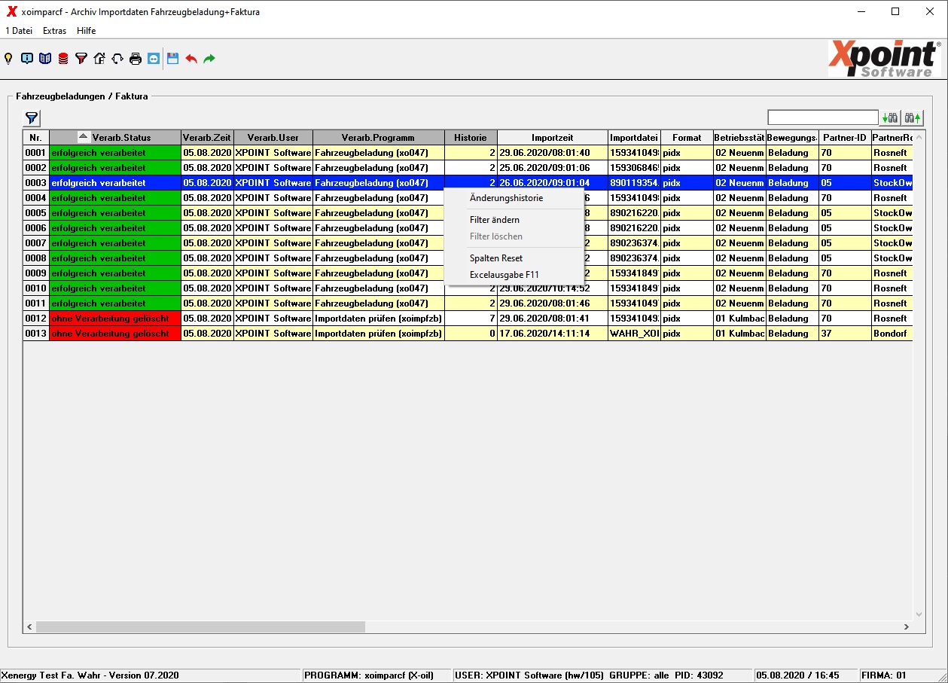The width and height of the screenshot is (948, 683).
Task: Click import time '17.06.2020/14:11:14'
Action: 553,334
